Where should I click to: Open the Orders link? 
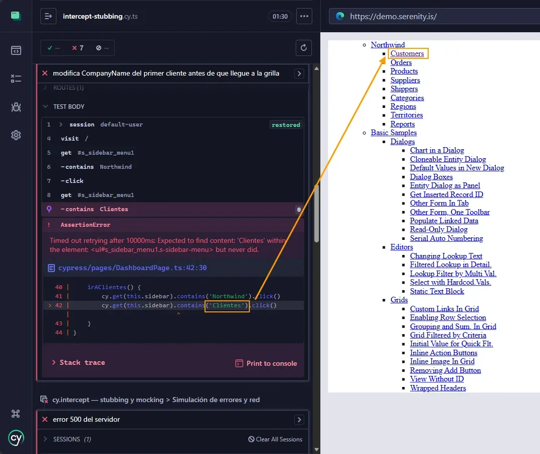point(401,62)
